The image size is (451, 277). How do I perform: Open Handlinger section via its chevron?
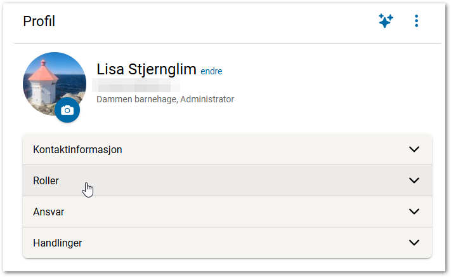click(x=414, y=243)
